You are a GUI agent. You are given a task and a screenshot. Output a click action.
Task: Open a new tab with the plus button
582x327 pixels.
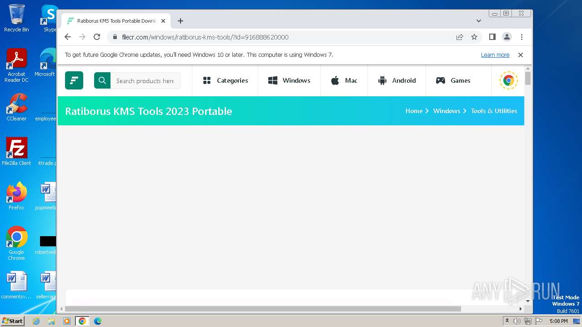click(181, 21)
